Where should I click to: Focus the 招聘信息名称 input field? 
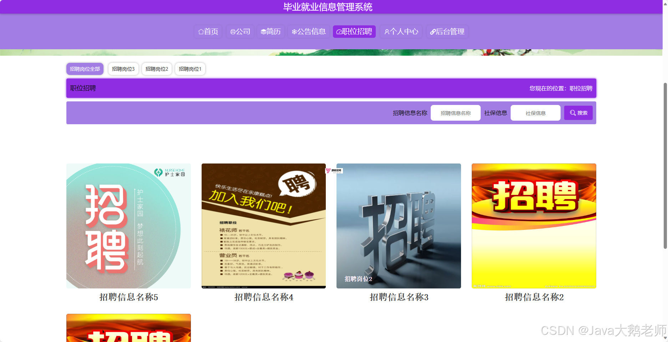(x=456, y=113)
